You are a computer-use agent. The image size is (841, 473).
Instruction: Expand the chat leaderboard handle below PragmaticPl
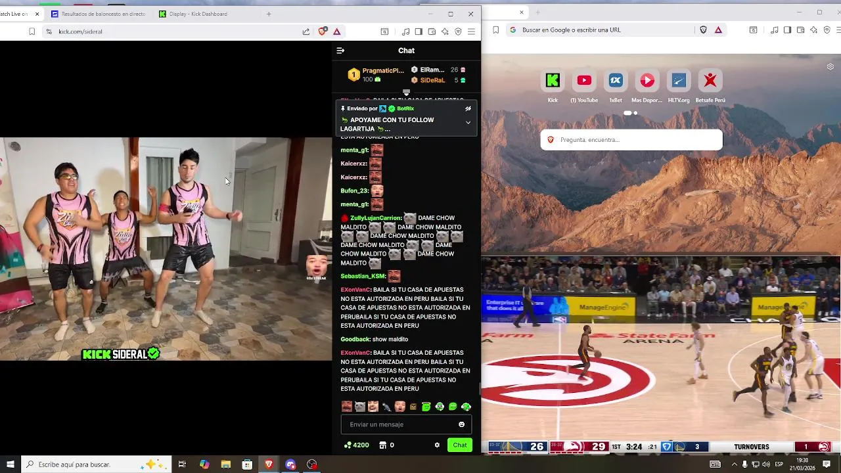406,93
